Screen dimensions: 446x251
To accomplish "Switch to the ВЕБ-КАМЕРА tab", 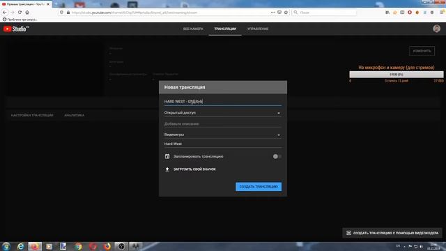I will [x=193, y=29].
